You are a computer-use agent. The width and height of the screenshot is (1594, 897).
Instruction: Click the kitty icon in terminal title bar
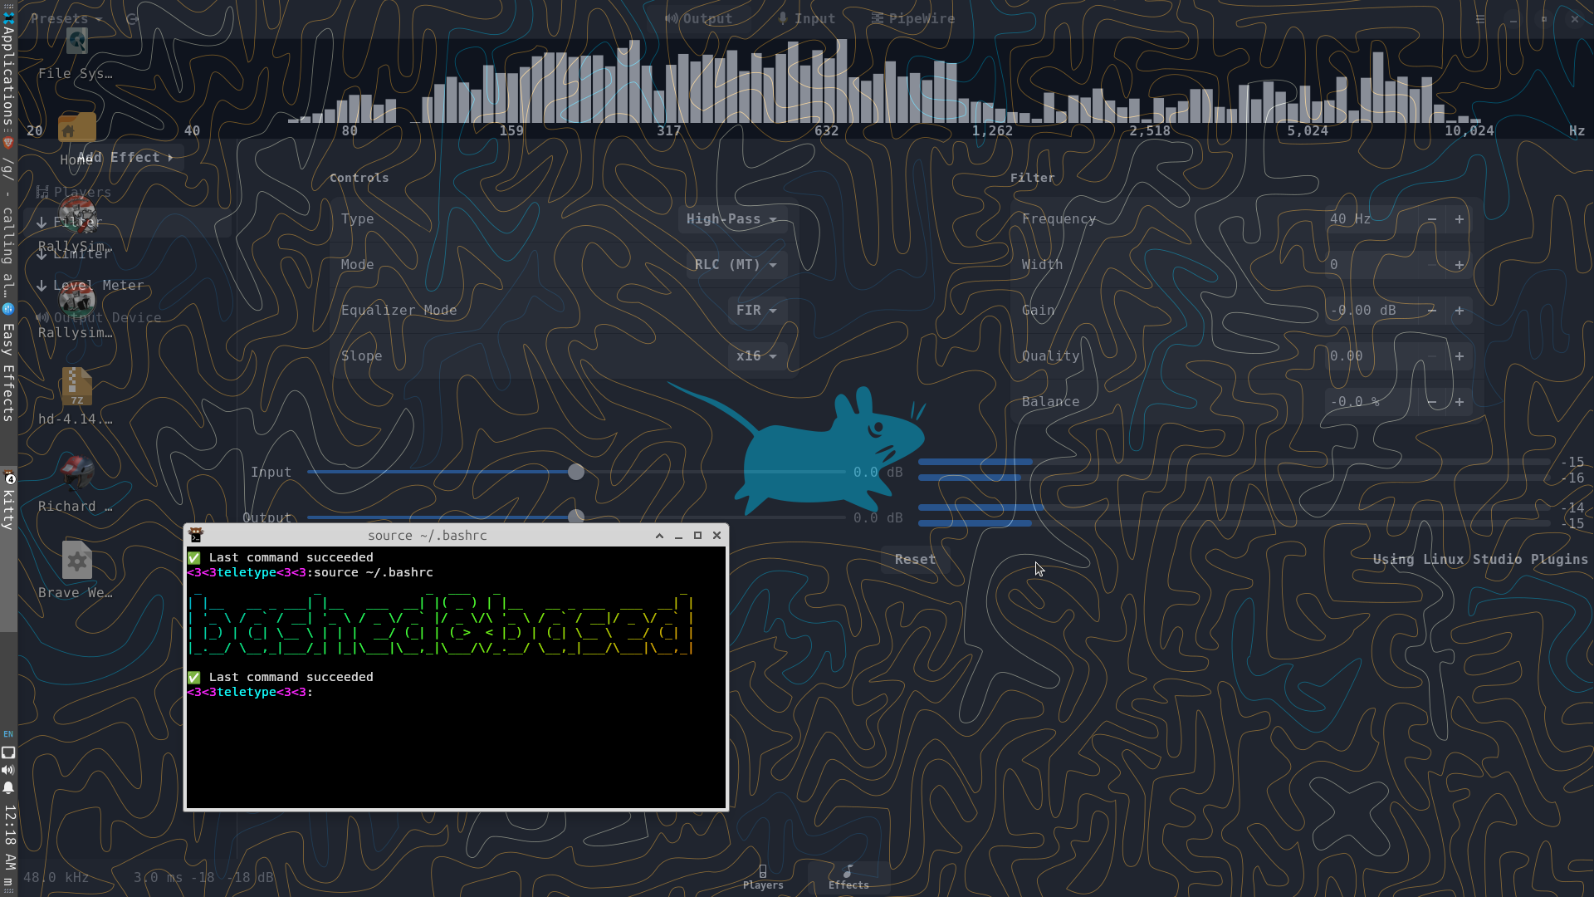click(196, 536)
